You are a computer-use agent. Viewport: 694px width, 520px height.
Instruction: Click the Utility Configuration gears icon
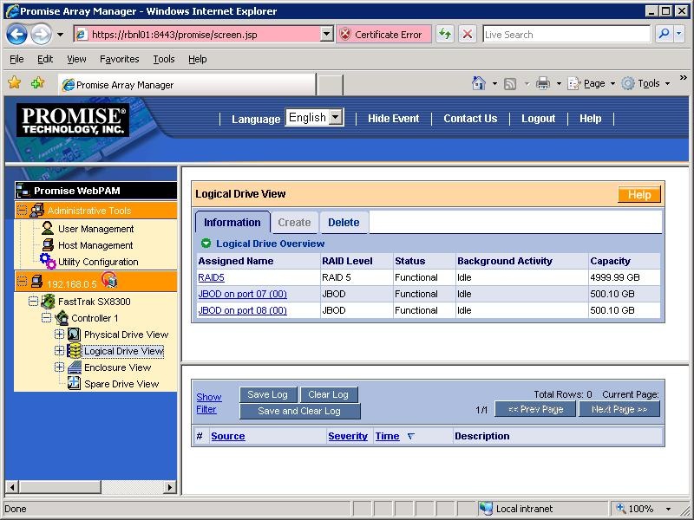point(48,261)
